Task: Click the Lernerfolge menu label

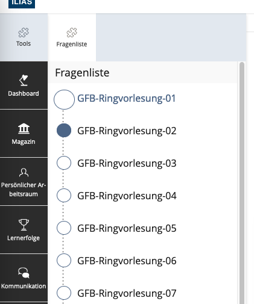Action: 24,238
